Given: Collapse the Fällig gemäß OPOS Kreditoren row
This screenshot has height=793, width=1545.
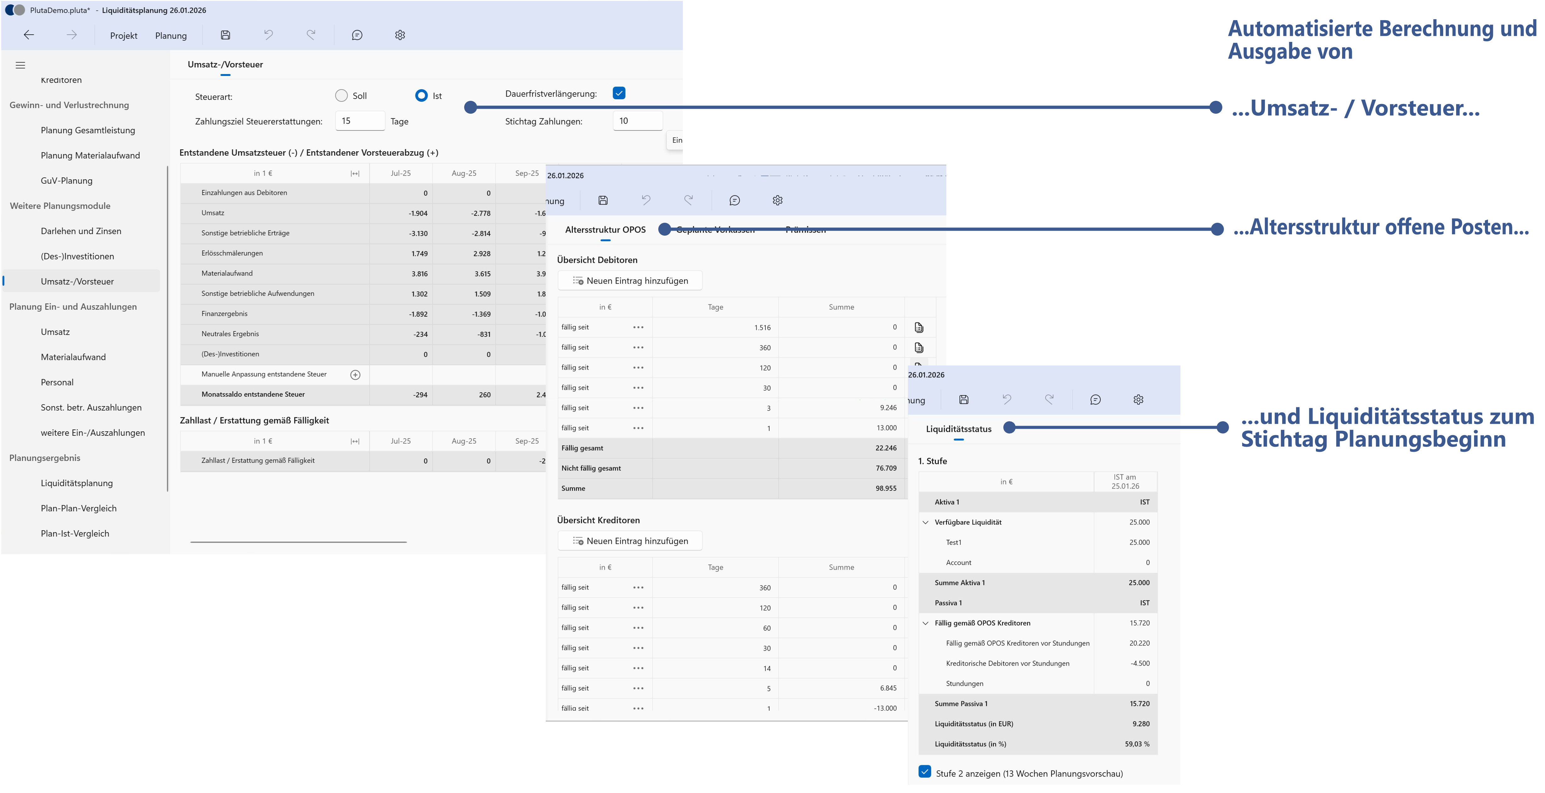Looking at the screenshot, I should pyautogui.click(x=925, y=623).
